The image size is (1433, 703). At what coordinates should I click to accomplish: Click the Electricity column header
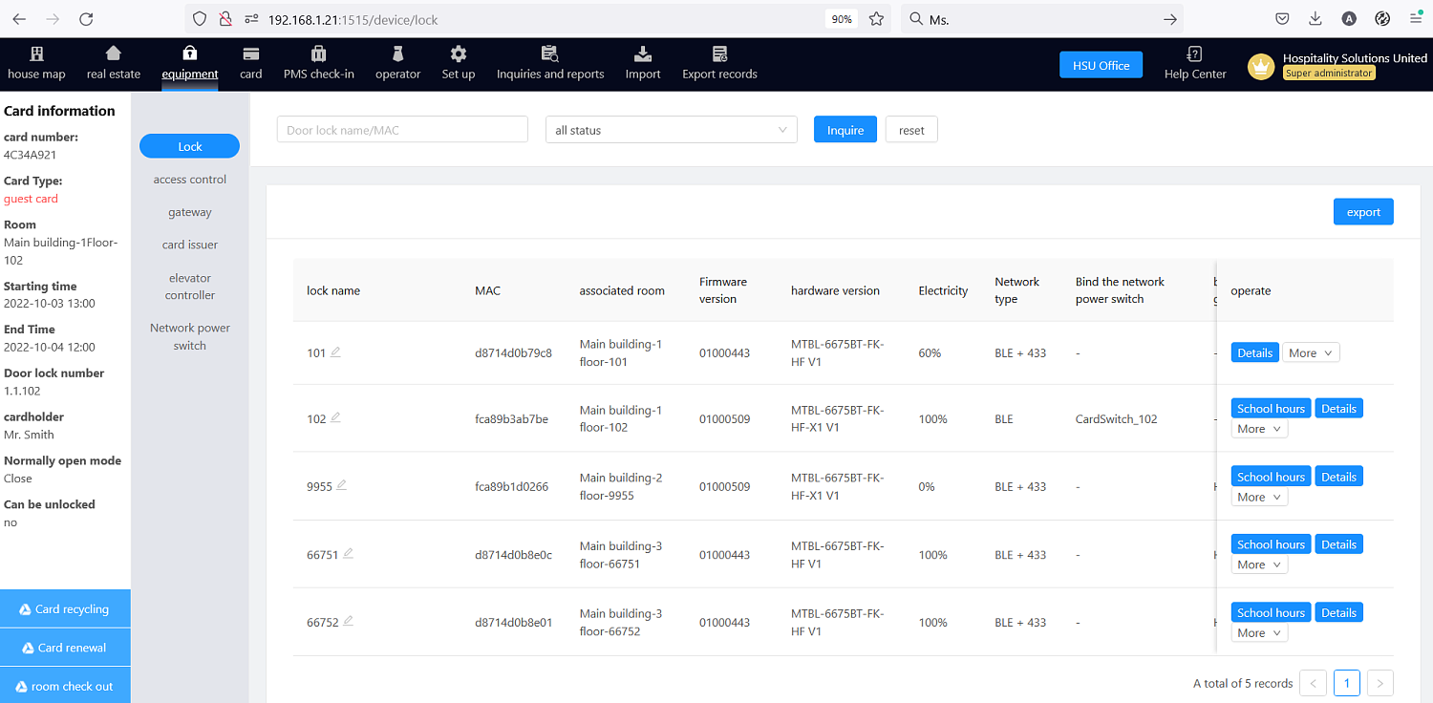943,290
